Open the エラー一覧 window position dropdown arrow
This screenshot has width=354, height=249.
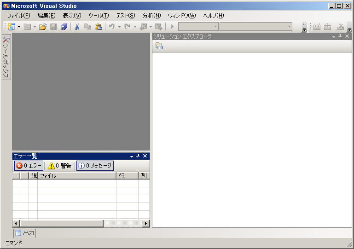(x=131, y=156)
